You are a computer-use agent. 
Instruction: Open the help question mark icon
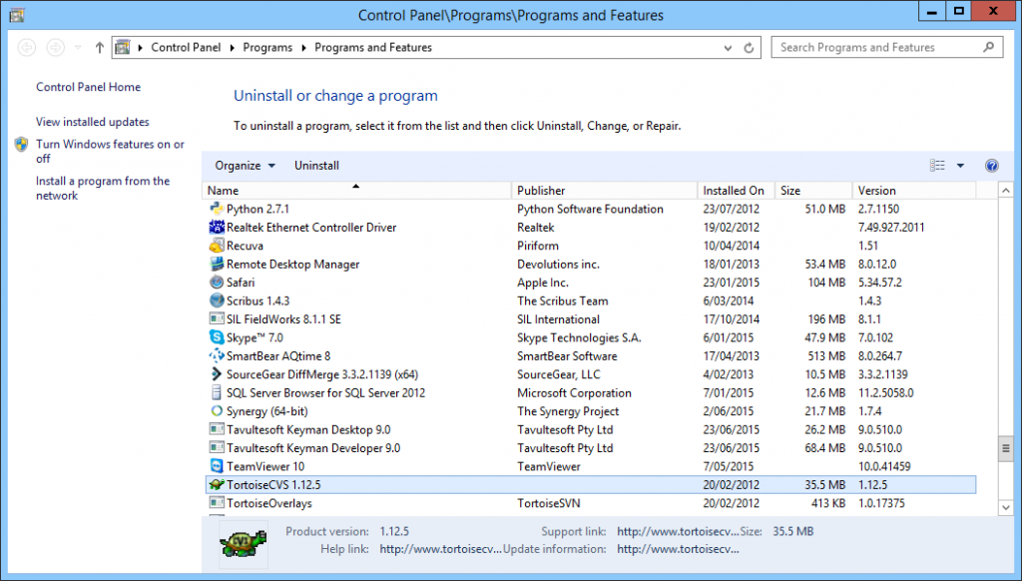(991, 166)
